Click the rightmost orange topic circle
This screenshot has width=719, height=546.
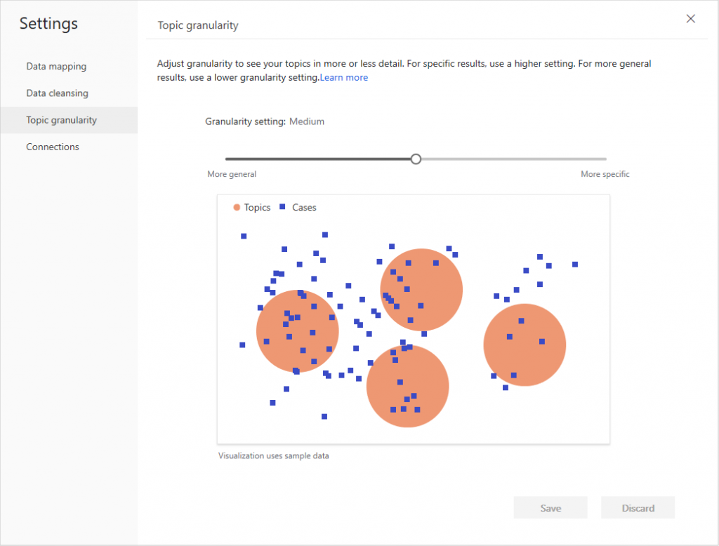(x=525, y=345)
